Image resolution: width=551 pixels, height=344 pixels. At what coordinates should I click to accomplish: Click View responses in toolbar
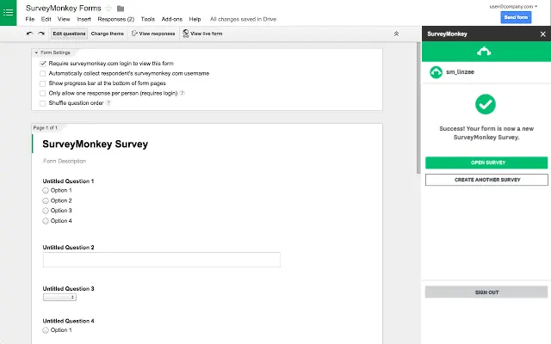click(153, 34)
